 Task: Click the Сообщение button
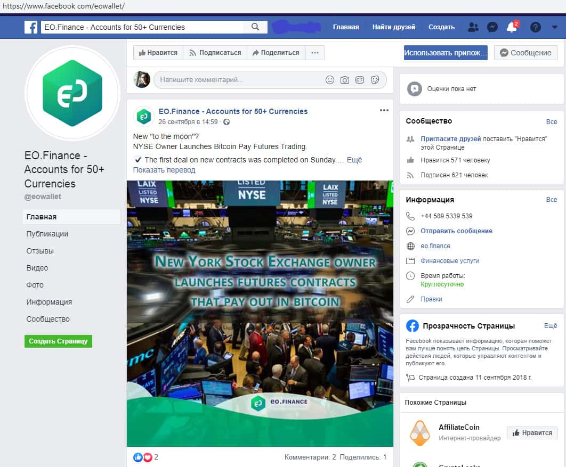525,53
